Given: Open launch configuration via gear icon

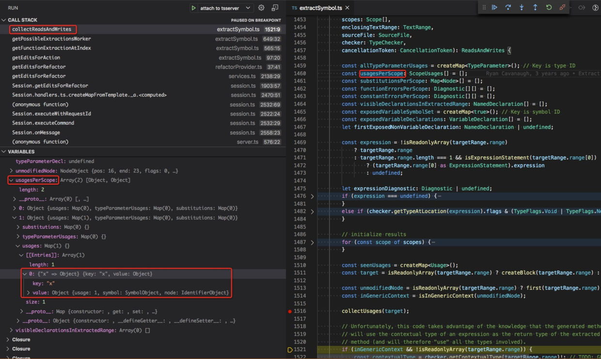Looking at the screenshot, I should (261, 7).
